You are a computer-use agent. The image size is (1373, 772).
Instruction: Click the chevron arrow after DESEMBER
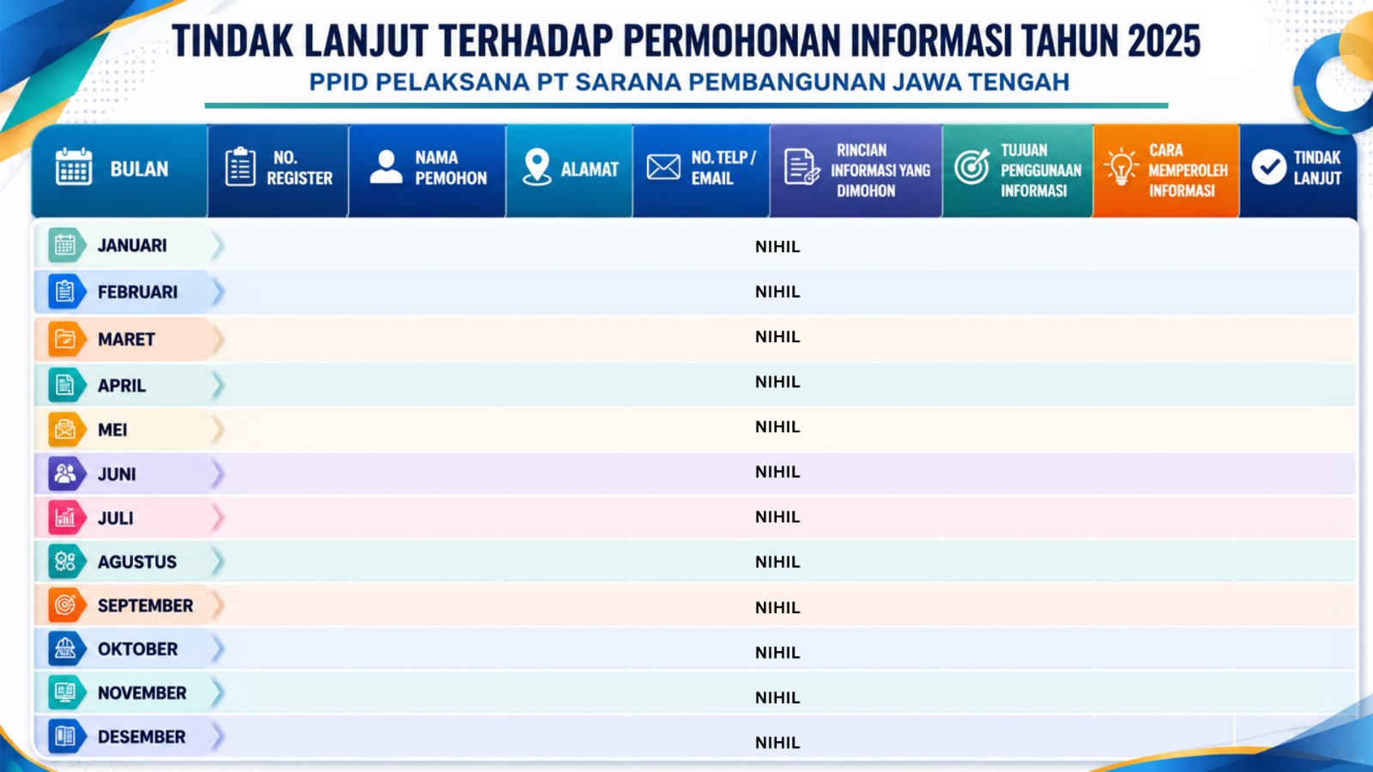click(x=218, y=737)
